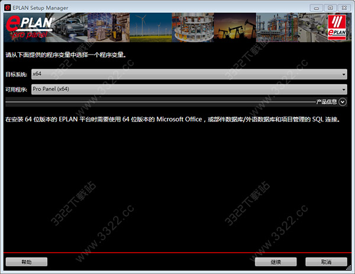Click the EPLAN red logo icon in the banner
Image resolution: width=355 pixels, height=274 pixels.
337,27
